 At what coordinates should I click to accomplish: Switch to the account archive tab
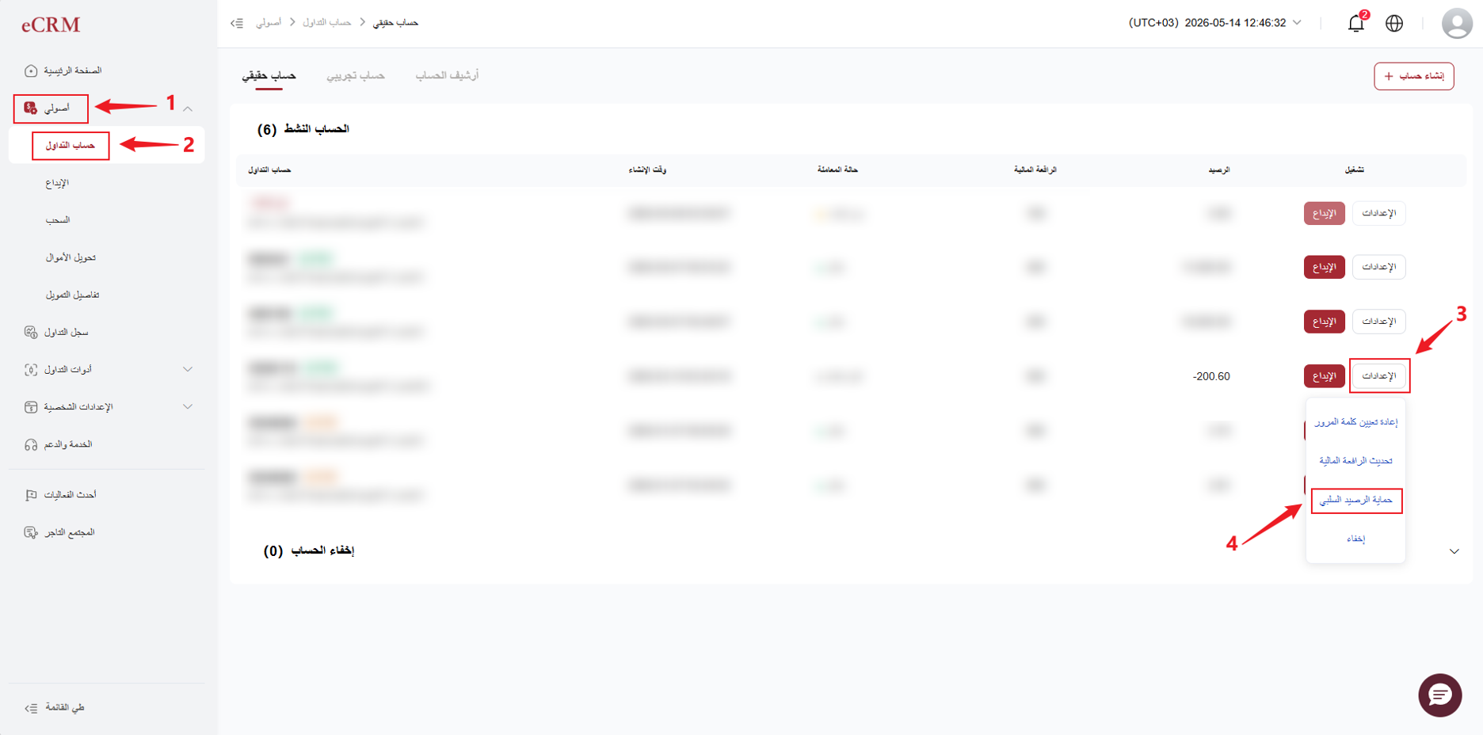click(x=447, y=75)
